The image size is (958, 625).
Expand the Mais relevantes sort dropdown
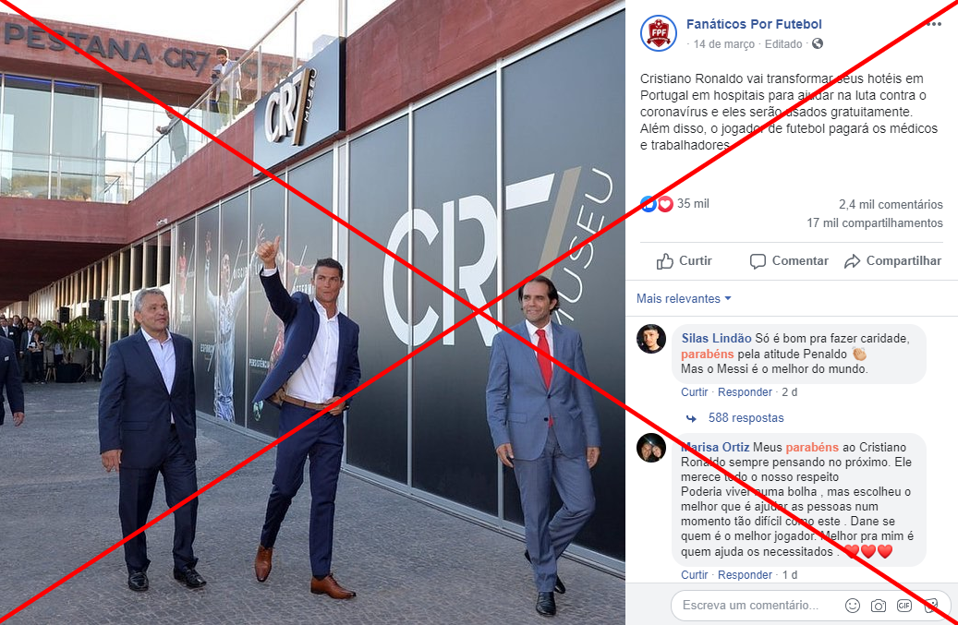pos(684,298)
